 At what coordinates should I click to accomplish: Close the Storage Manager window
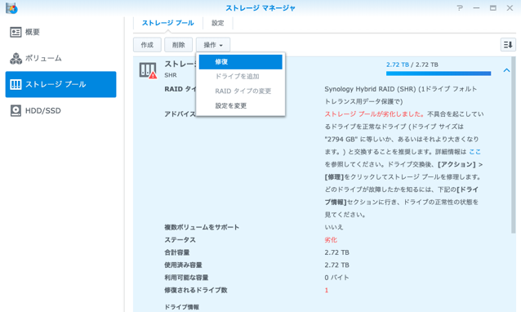[510, 8]
